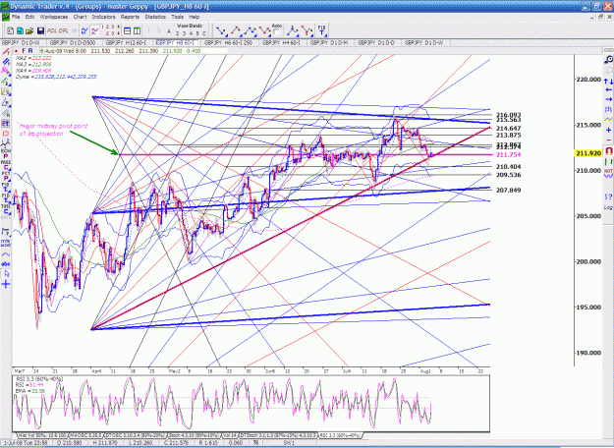Select Wave Bands option 2

pyautogui.click(x=178, y=33)
